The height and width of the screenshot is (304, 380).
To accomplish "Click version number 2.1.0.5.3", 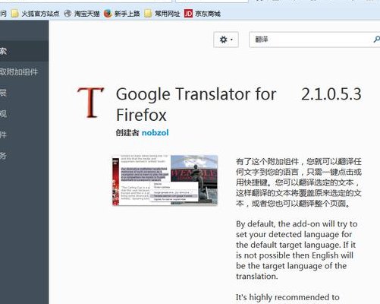I will (x=331, y=94).
